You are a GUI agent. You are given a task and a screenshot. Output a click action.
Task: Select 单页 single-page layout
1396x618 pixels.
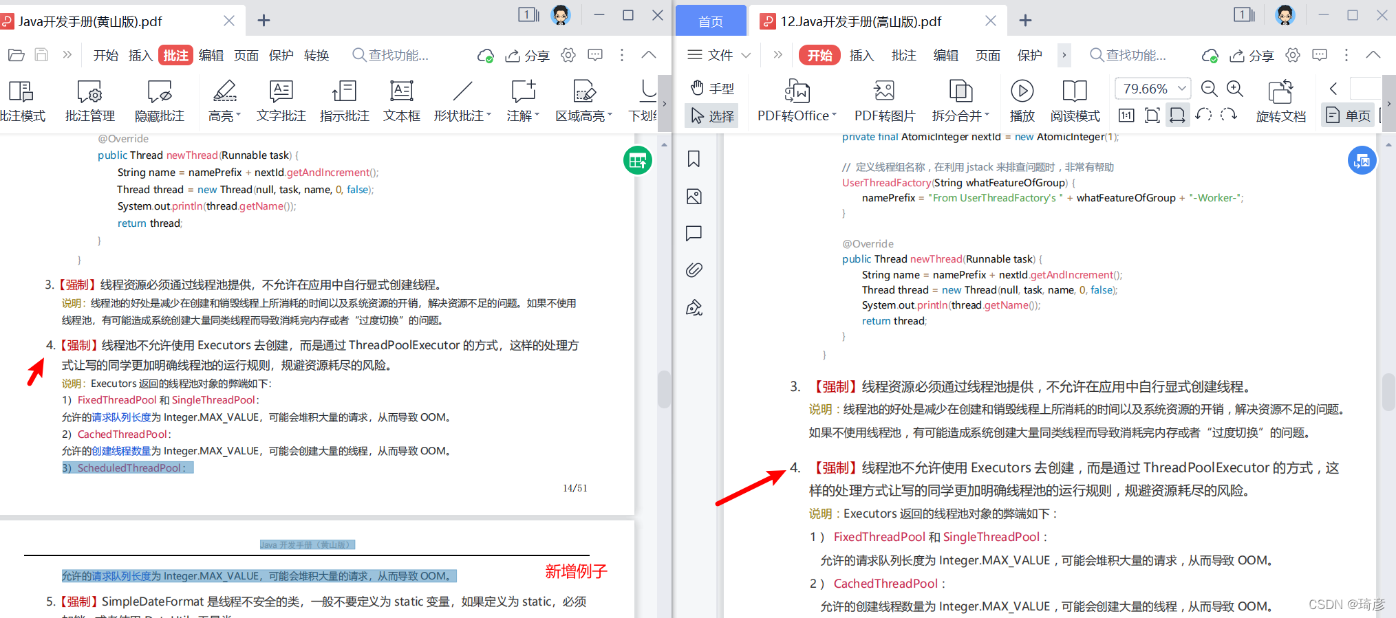pos(1349,115)
